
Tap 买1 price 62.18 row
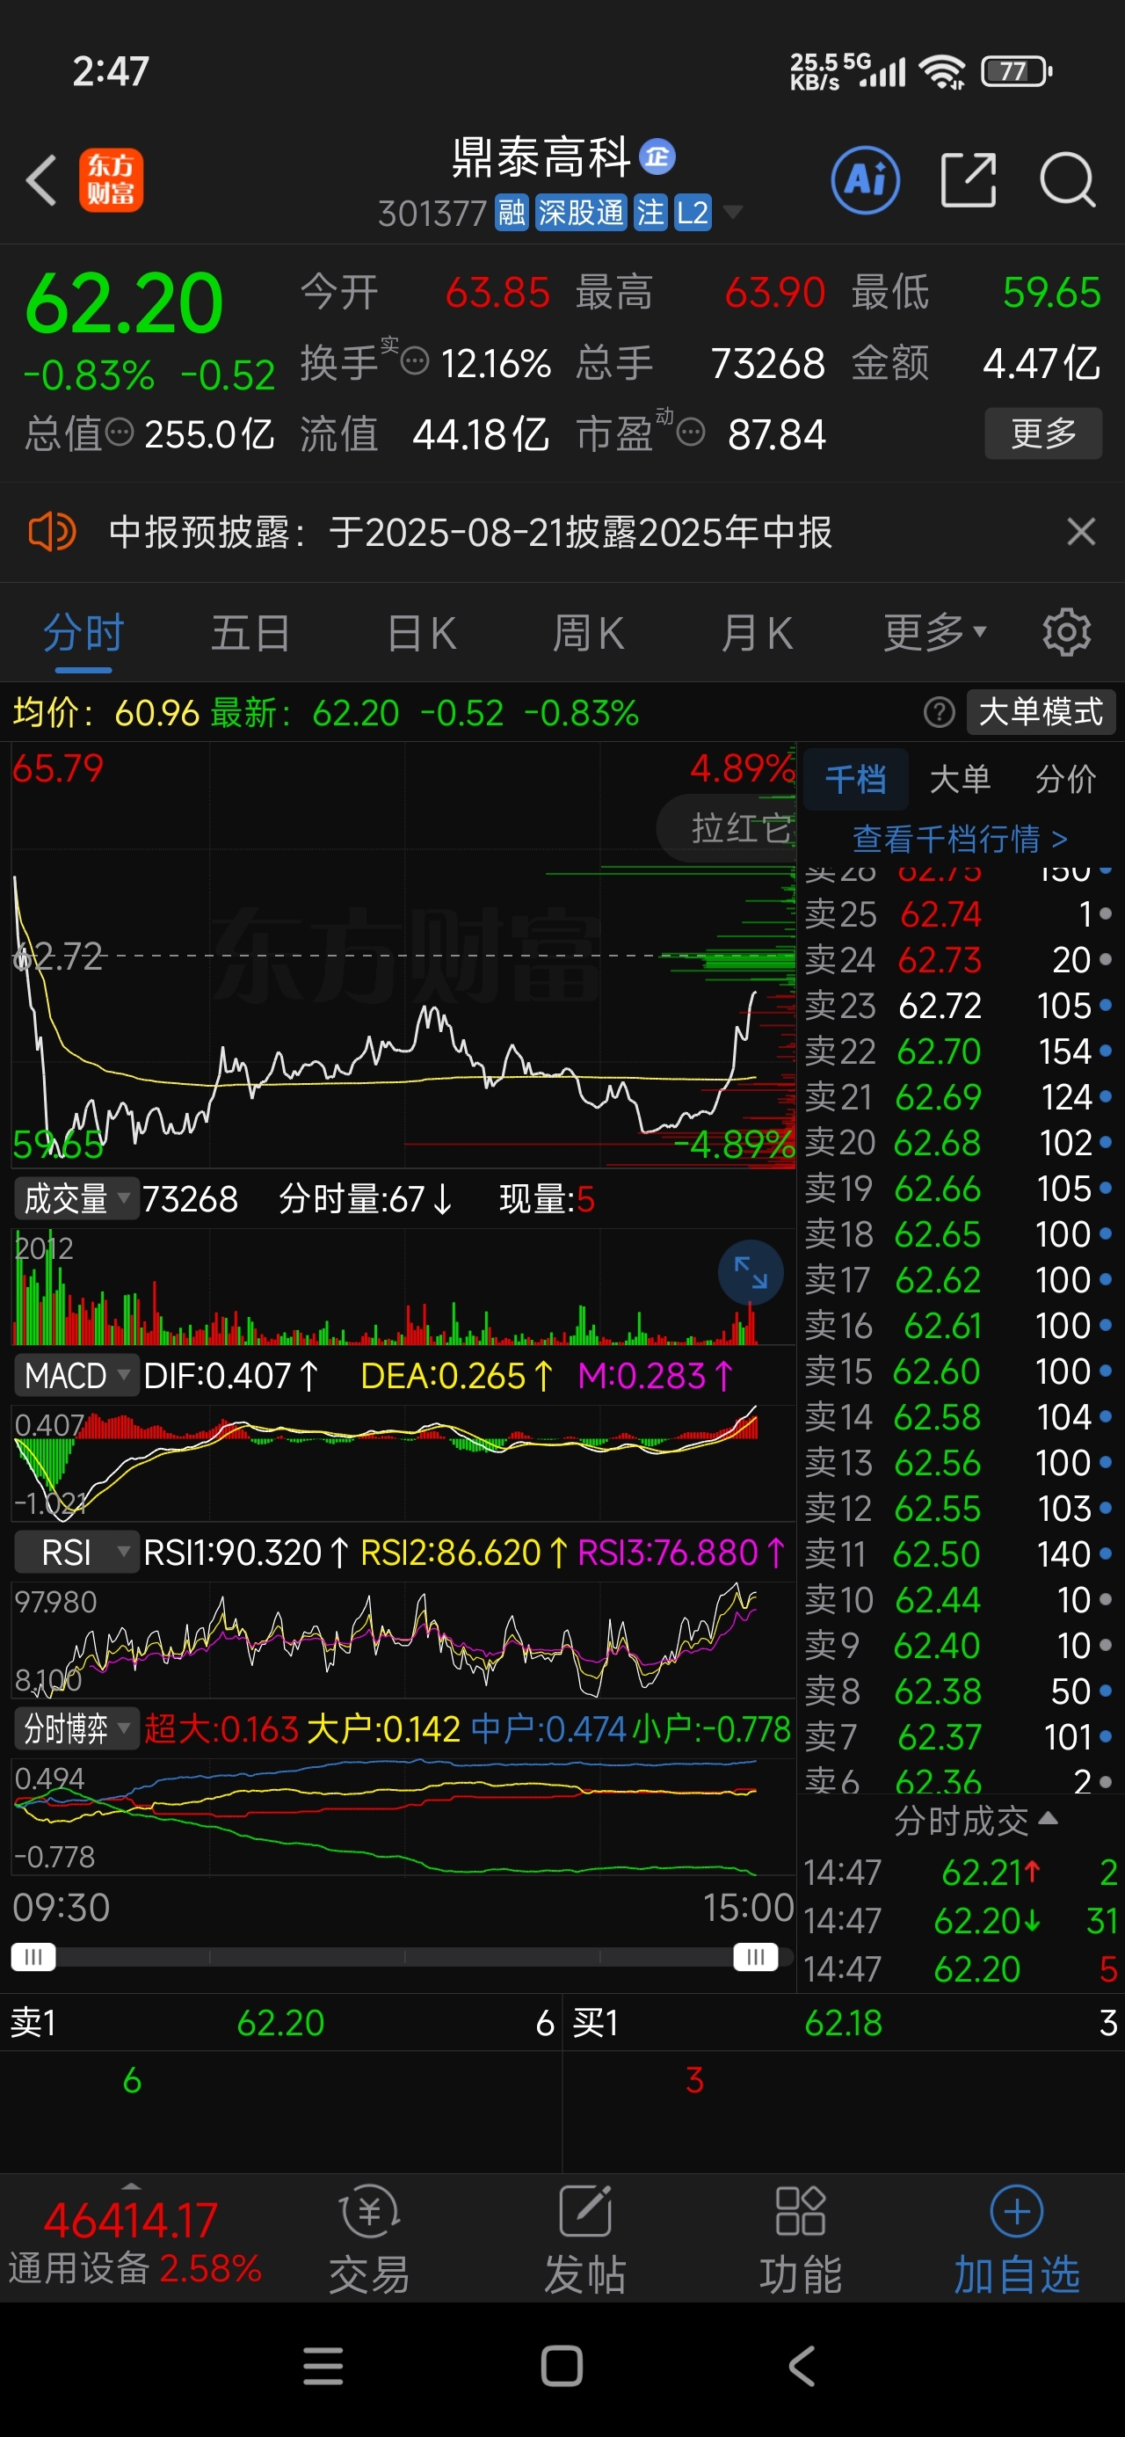[844, 2023]
